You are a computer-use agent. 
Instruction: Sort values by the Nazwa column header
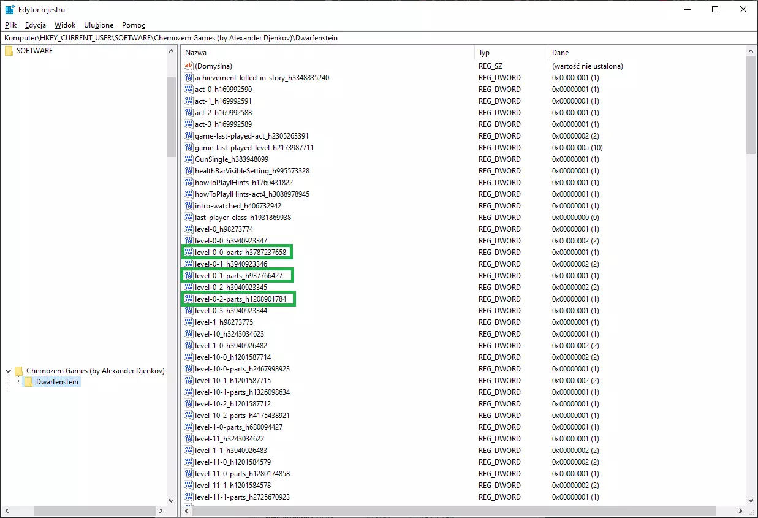(328, 53)
